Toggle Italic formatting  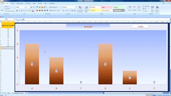(x=19, y=11)
